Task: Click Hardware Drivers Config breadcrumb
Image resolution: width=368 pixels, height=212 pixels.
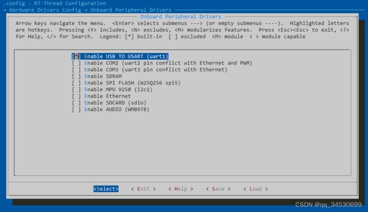Action: pyautogui.click(x=45, y=10)
